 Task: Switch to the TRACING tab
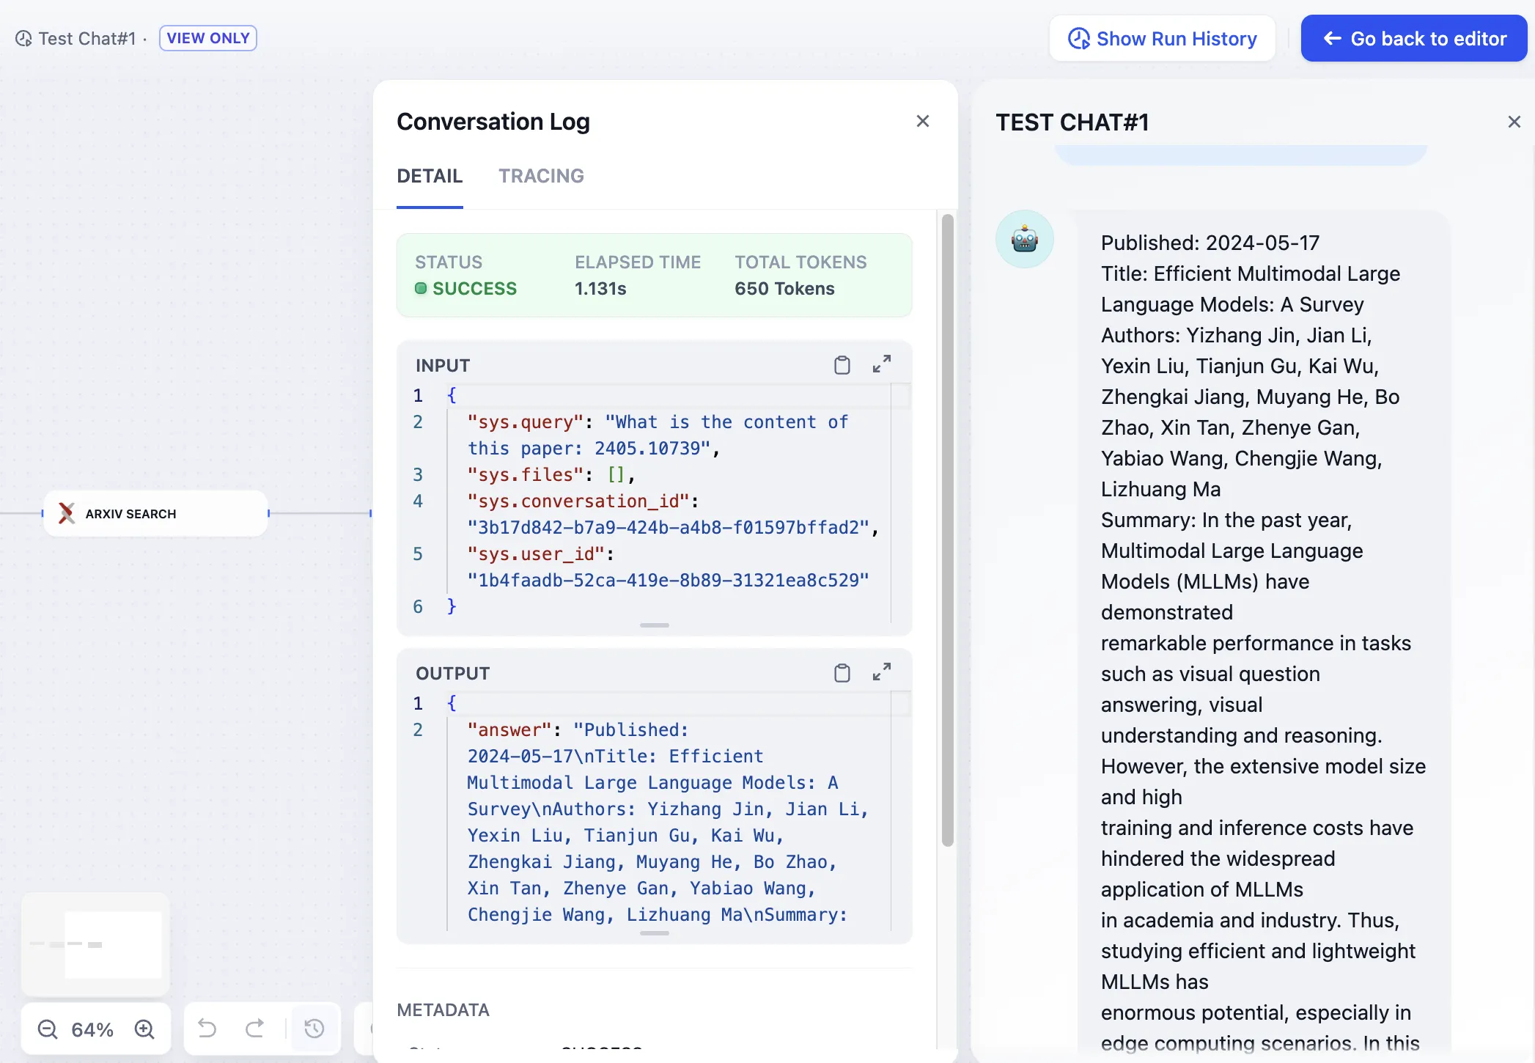coord(541,176)
